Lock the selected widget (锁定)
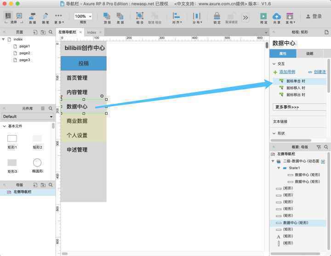 (x=217, y=18)
